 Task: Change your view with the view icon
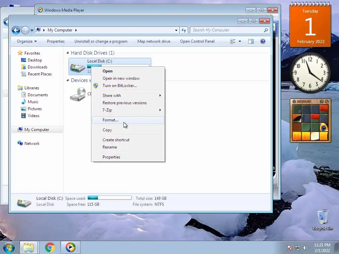click(233, 41)
